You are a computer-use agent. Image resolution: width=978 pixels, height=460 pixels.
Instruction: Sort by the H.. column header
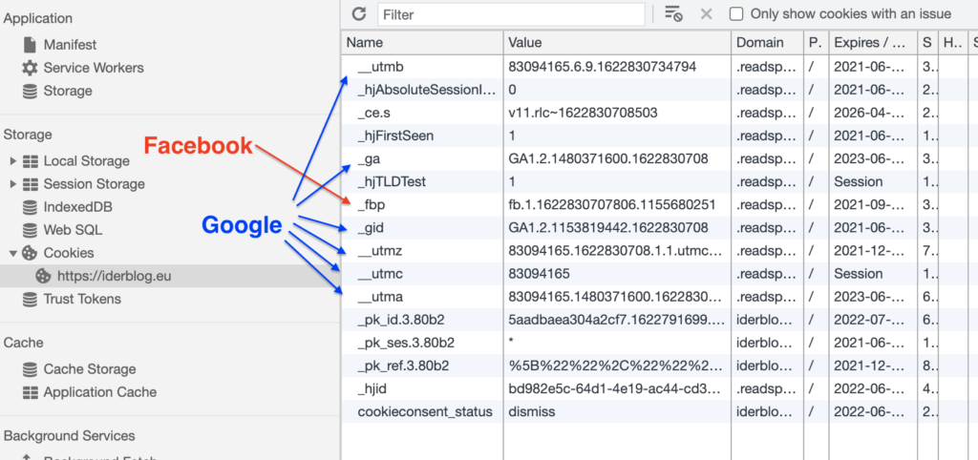[x=952, y=43]
